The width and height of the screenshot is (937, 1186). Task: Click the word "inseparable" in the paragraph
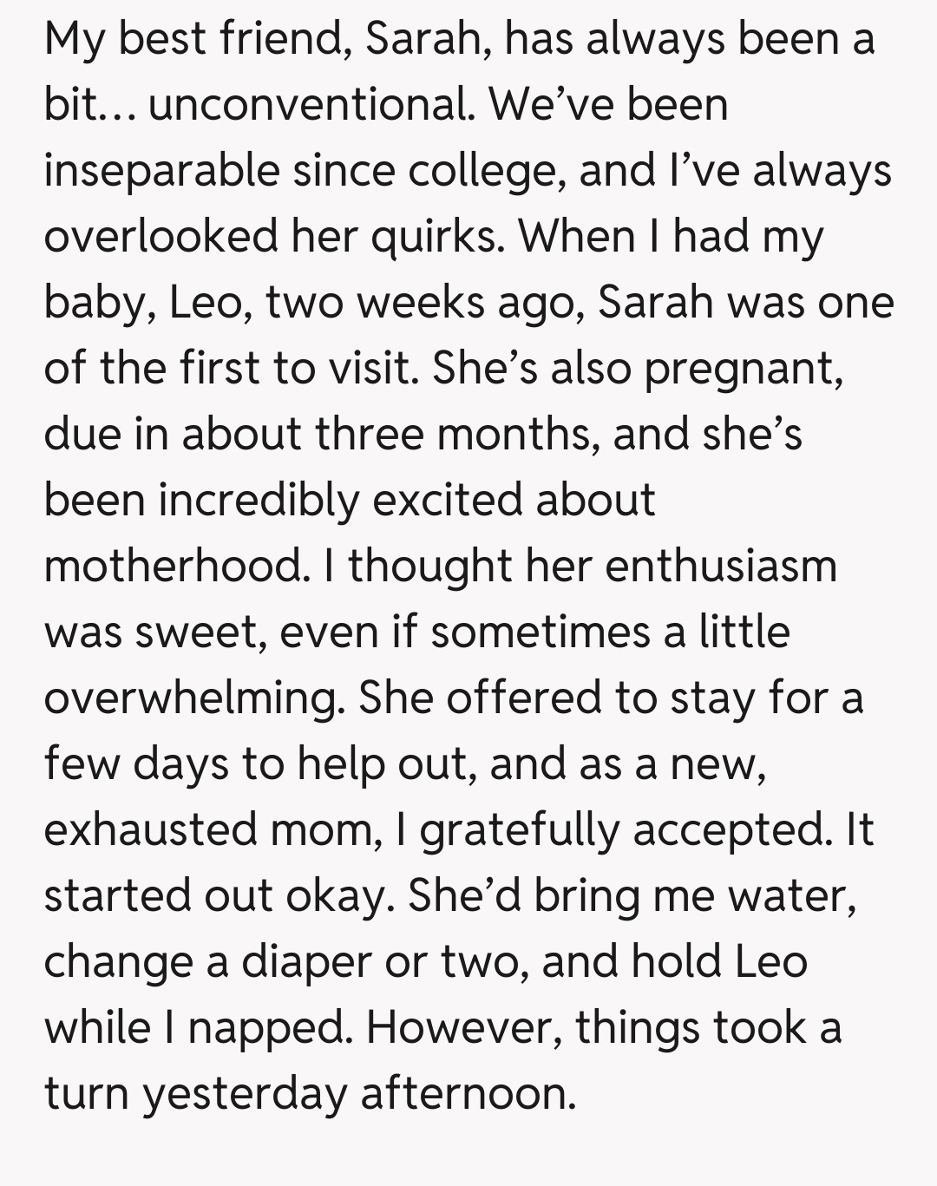point(161,170)
